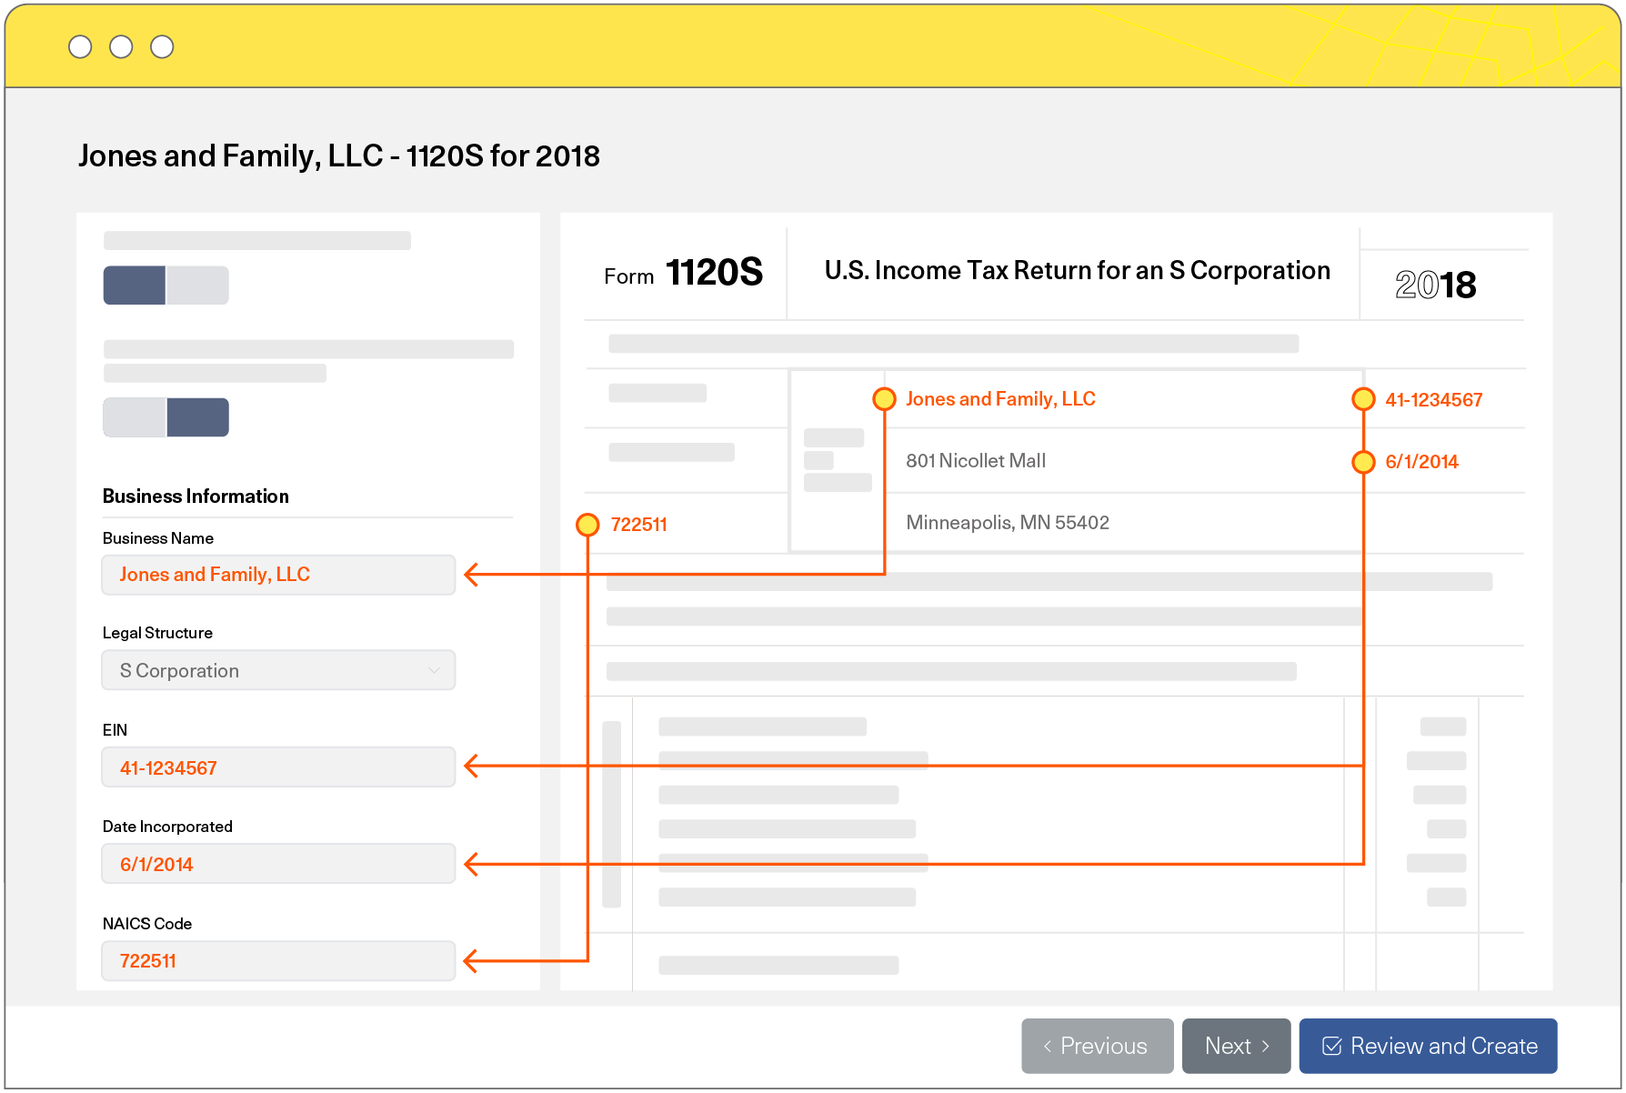Go back using the Previous button
The image size is (1626, 1093).
pyautogui.click(x=1097, y=1047)
